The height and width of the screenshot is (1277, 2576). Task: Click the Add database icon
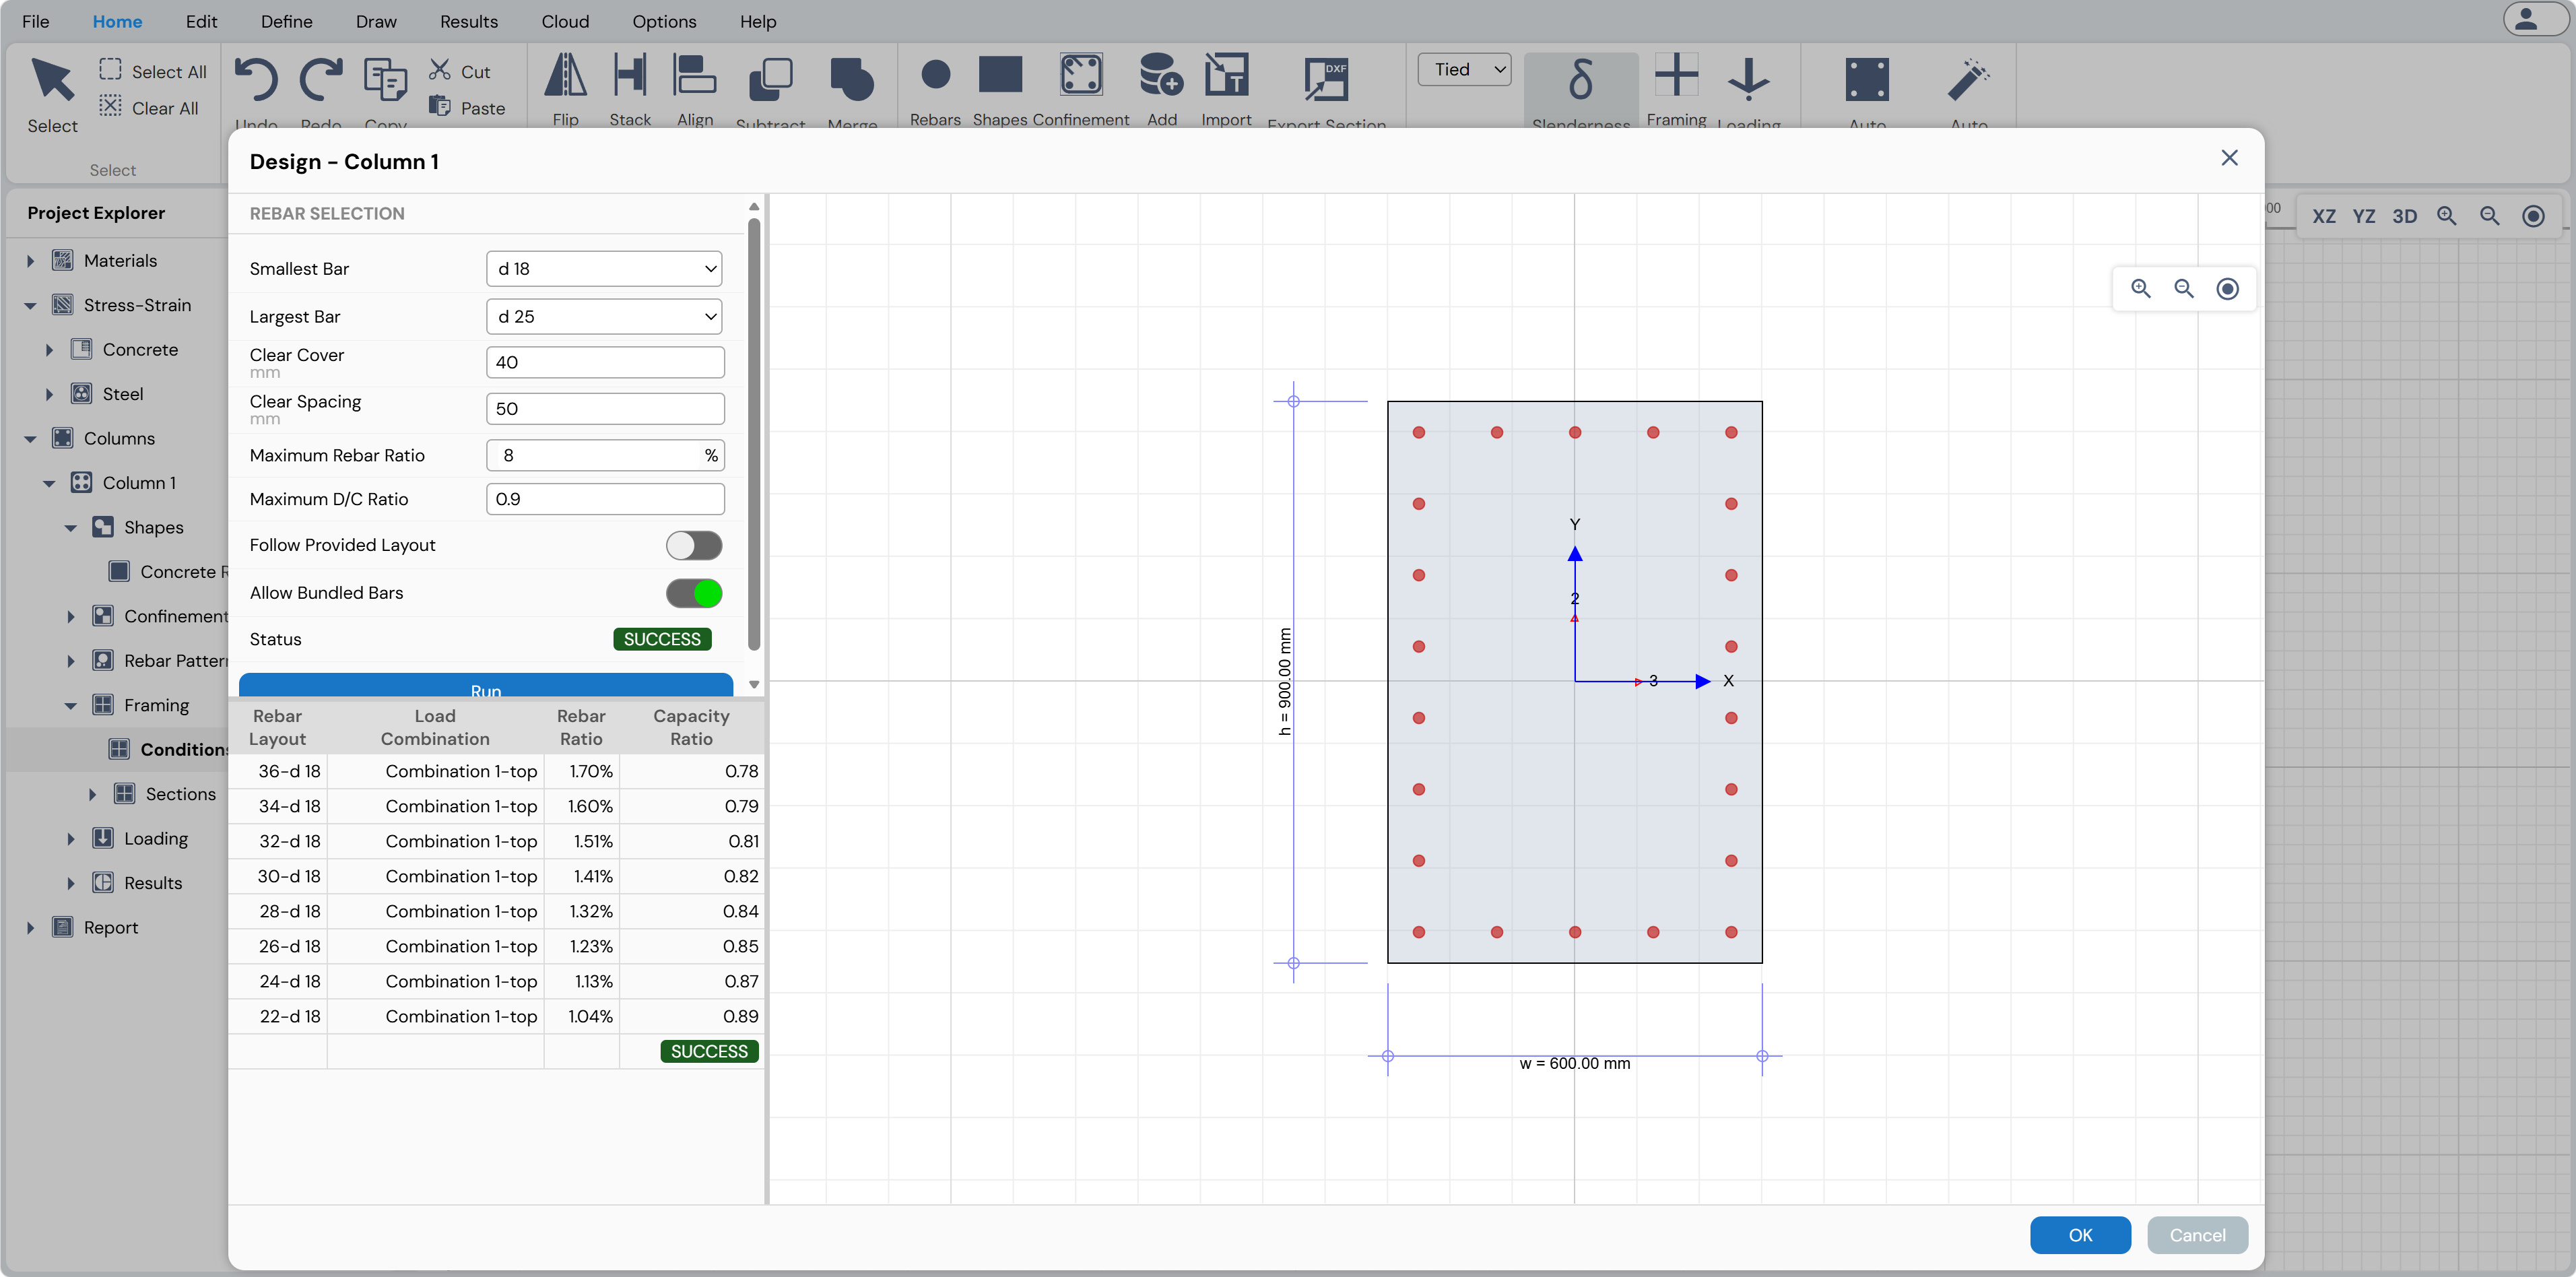pos(1161,75)
